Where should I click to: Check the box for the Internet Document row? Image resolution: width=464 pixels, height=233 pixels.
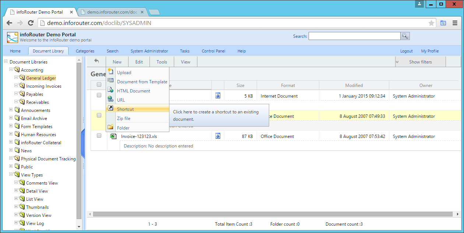click(x=99, y=95)
